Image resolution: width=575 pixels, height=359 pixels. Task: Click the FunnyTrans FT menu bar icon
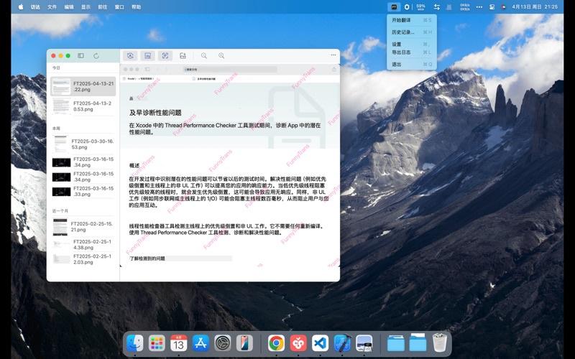[393, 6]
